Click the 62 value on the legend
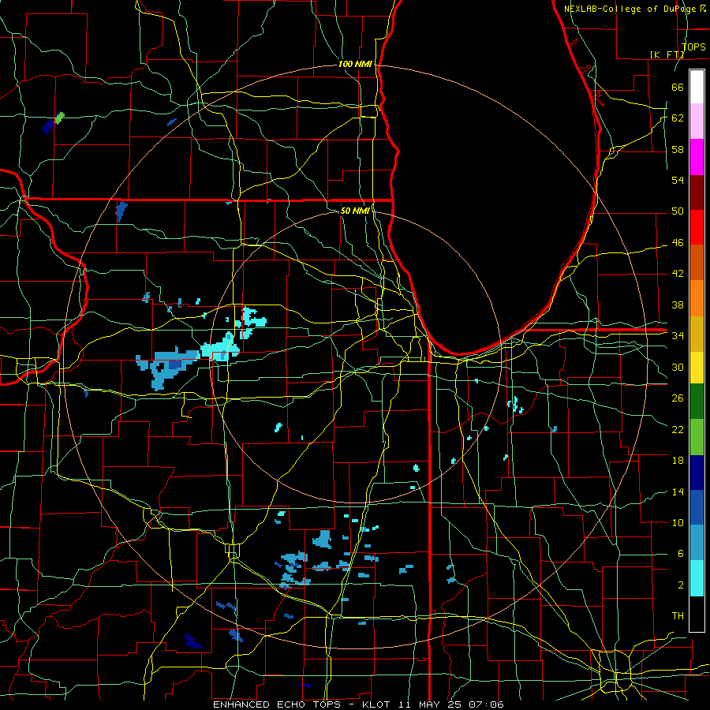The width and height of the screenshot is (710, 710). coord(678,118)
